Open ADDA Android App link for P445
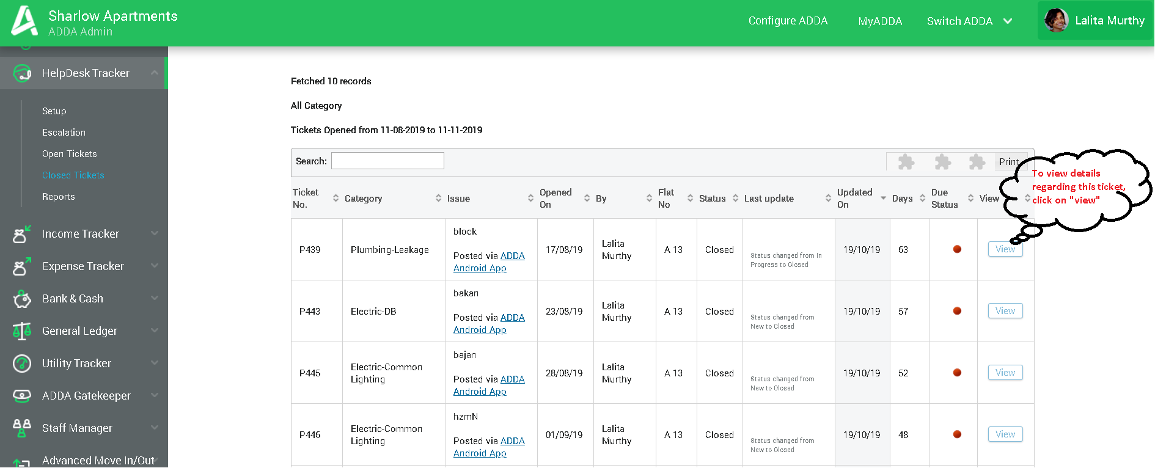This screenshot has width=1155, height=468. point(489,386)
